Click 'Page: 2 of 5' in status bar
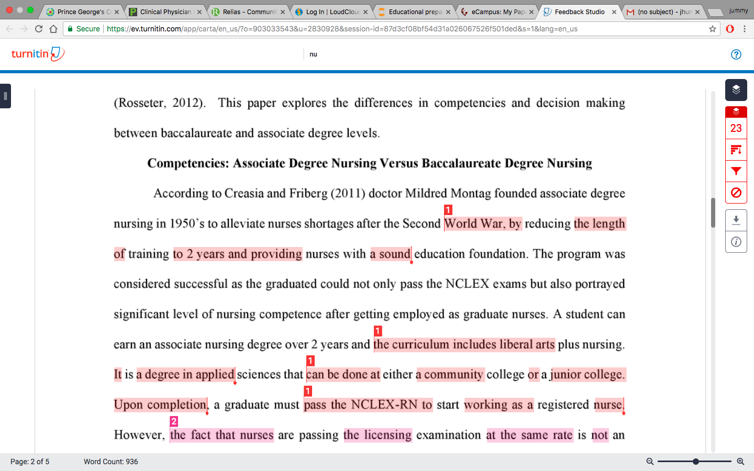This screenshot has width=754, height=471. [30, 462]
